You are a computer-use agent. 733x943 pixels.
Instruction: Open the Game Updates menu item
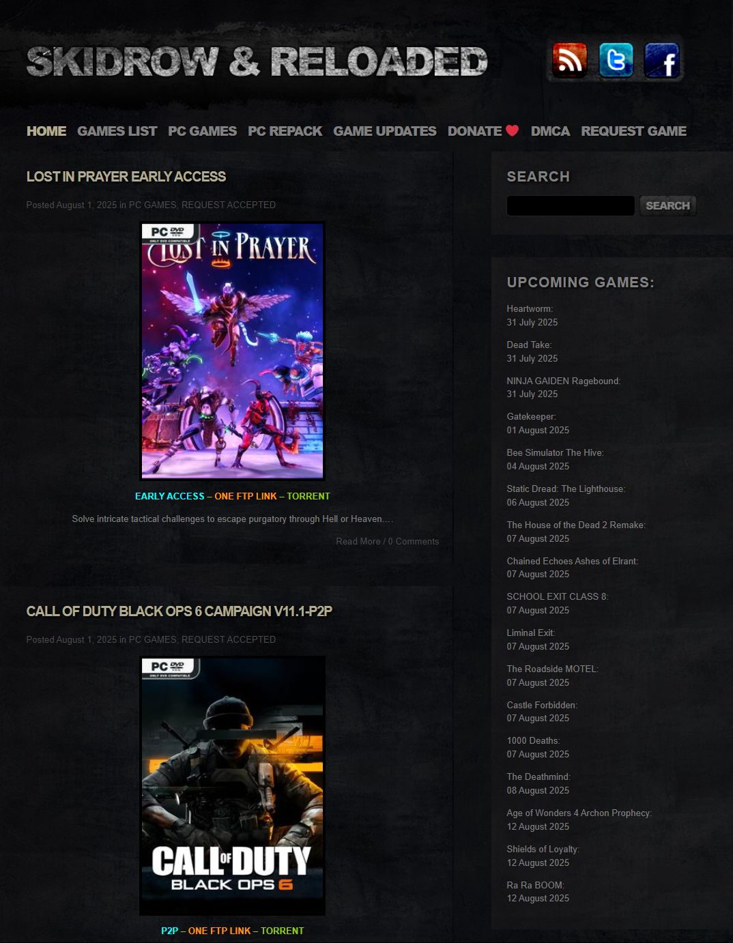point(385,131)
